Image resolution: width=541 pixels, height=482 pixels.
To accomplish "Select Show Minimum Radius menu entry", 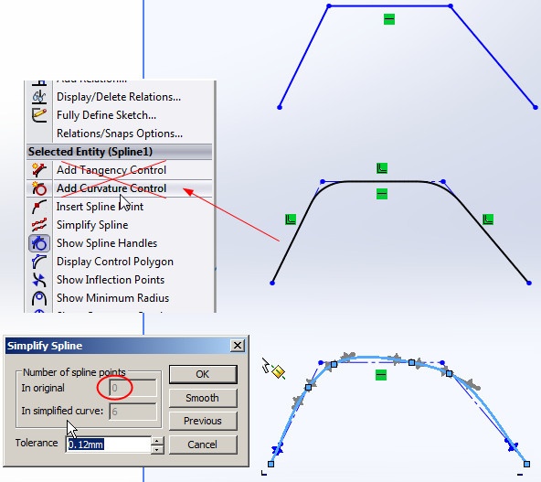I will (x=112, y=298).
